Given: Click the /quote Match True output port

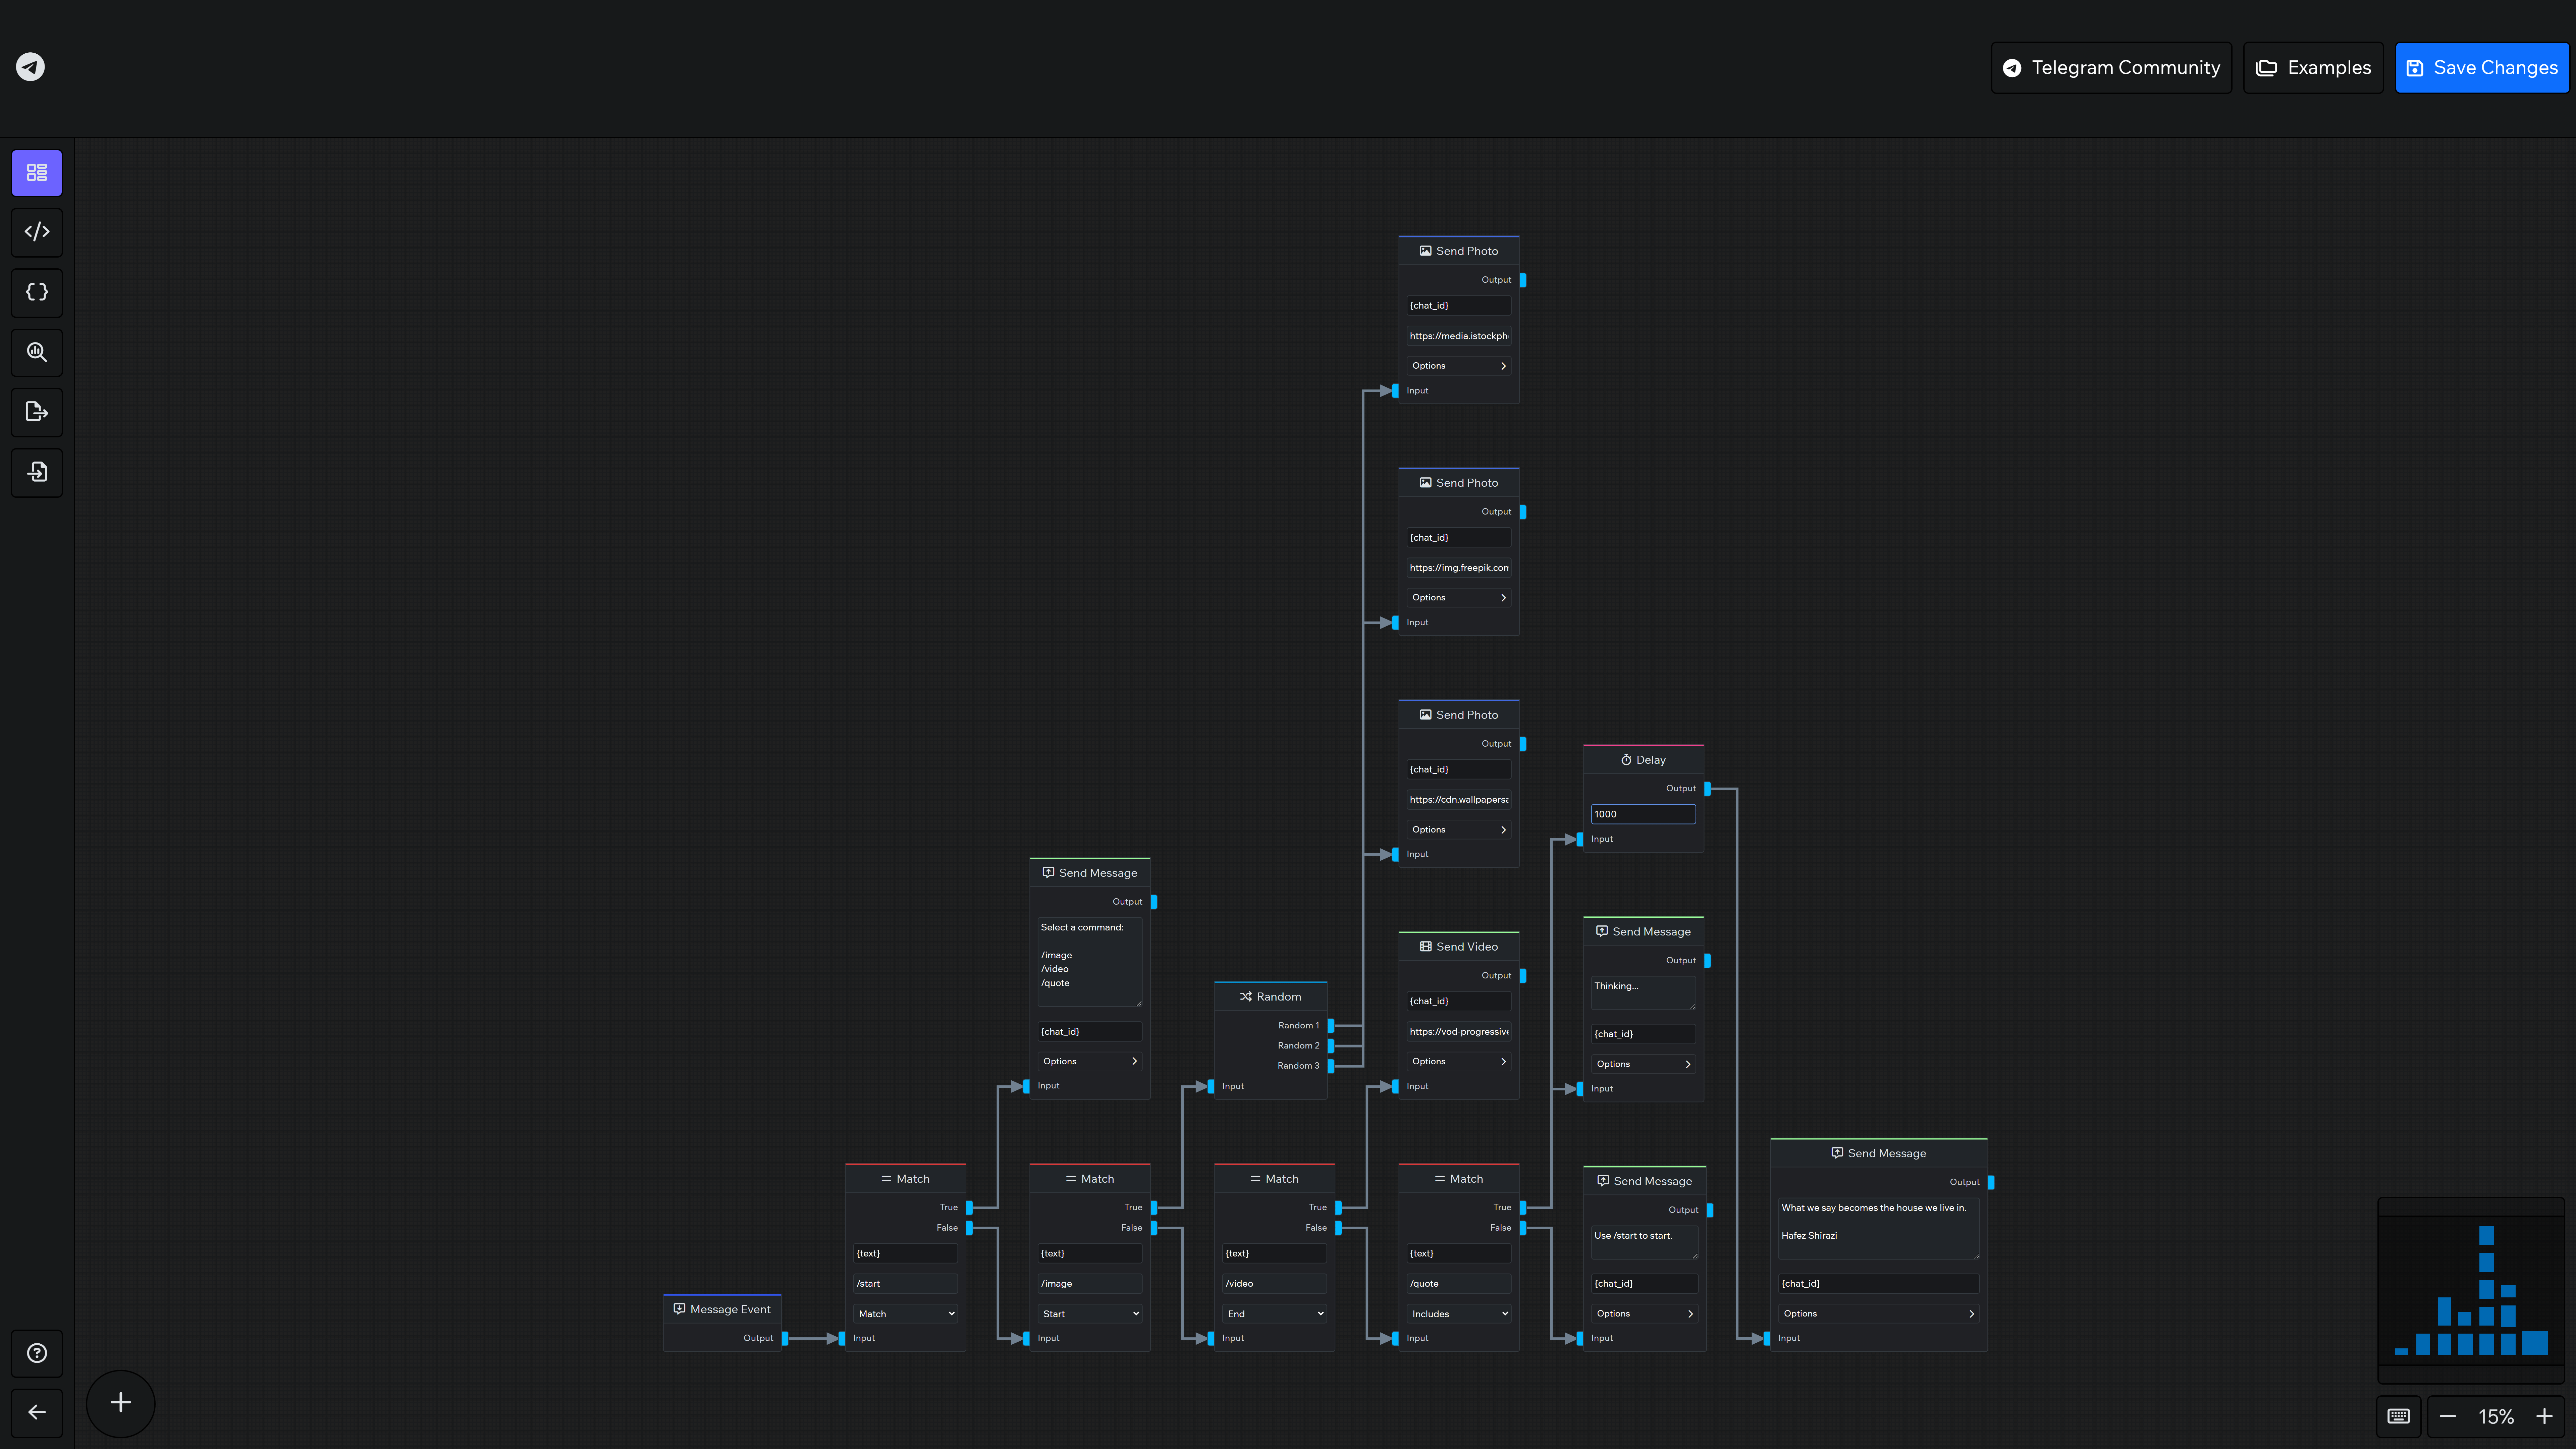Looking at the screenshot, I should click(1523, 1207).
